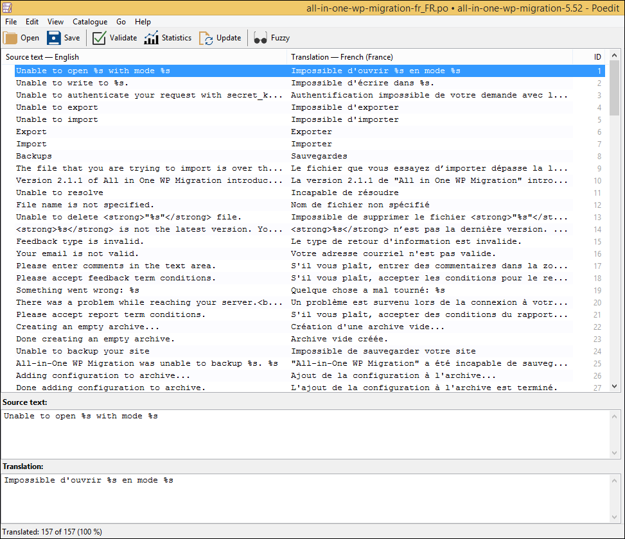Click the Translation box down scroll arrow

[x=614, y=517]
